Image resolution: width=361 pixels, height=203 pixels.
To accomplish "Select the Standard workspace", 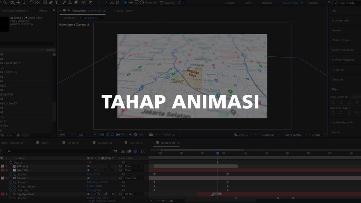I will point(267,3).
